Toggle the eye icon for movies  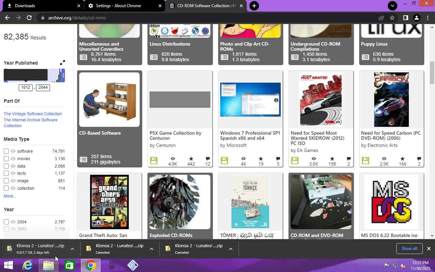pyautogui.click(x=13, y=159)
